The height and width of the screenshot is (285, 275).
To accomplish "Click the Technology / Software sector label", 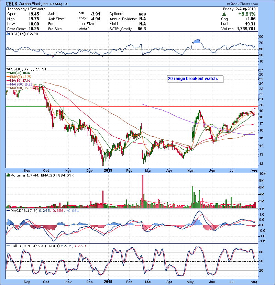I will click(26, 9).
